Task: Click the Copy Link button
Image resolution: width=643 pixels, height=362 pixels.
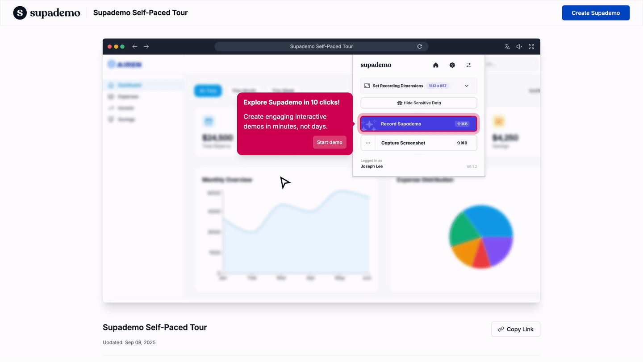Action: (x=515, y=329)
